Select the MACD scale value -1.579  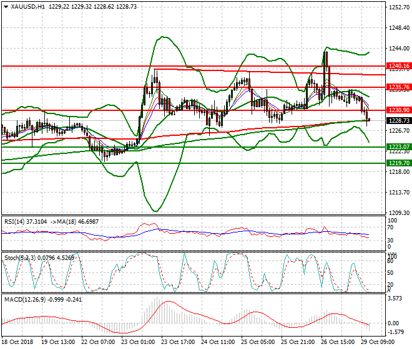click(396, 332)
